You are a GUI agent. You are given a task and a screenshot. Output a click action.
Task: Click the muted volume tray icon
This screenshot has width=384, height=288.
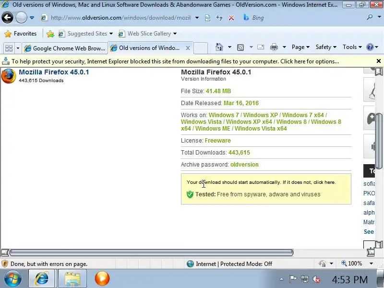click(x=316, y=279)
